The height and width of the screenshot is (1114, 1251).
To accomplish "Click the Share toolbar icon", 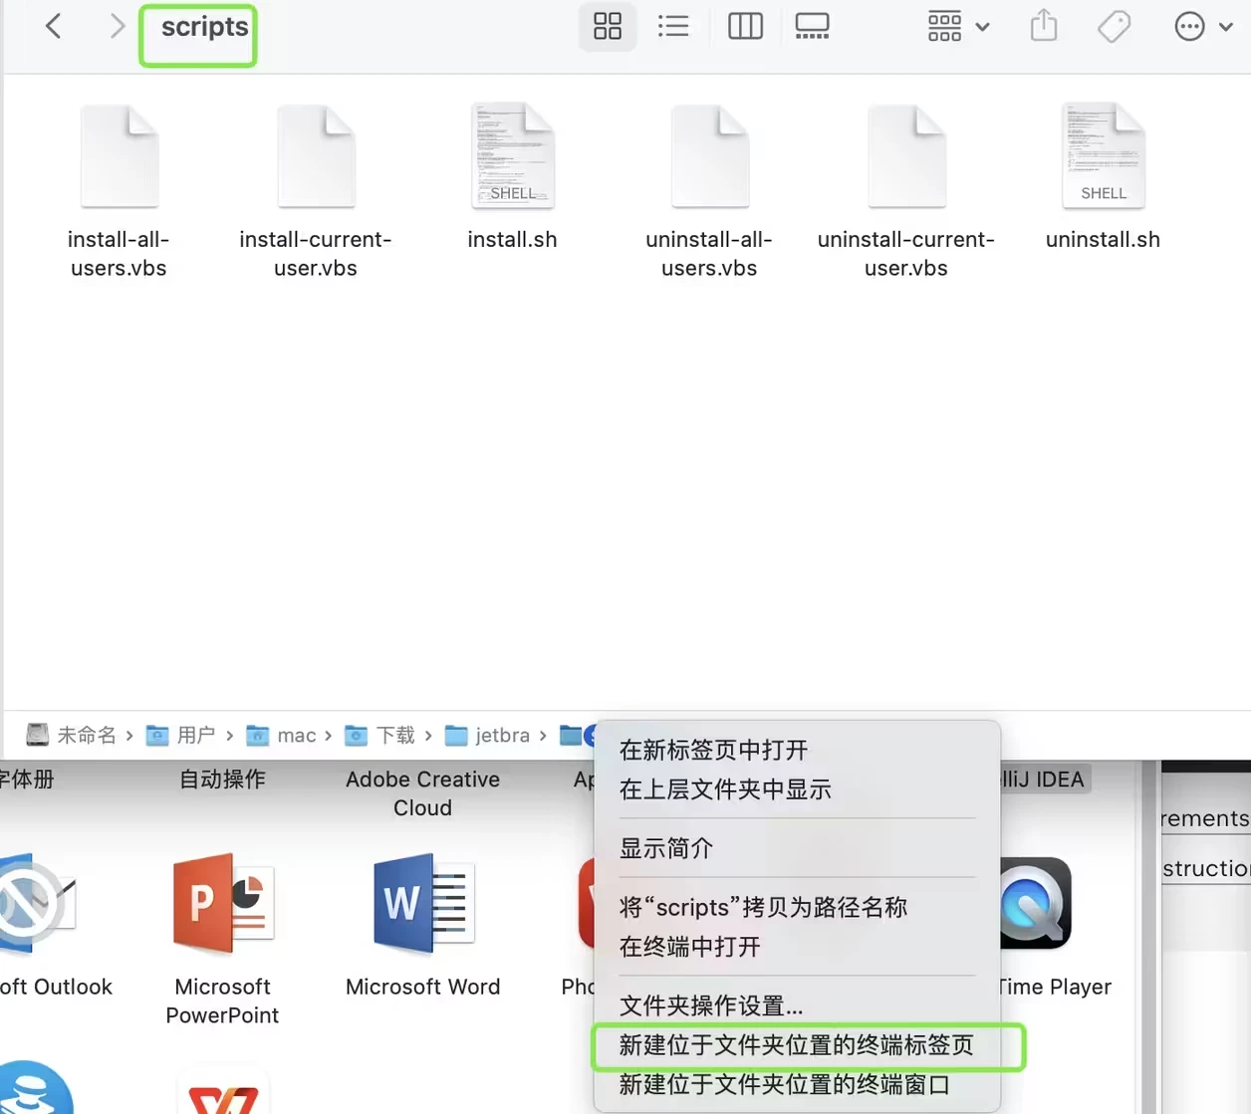I will (x=1044, y=25).
